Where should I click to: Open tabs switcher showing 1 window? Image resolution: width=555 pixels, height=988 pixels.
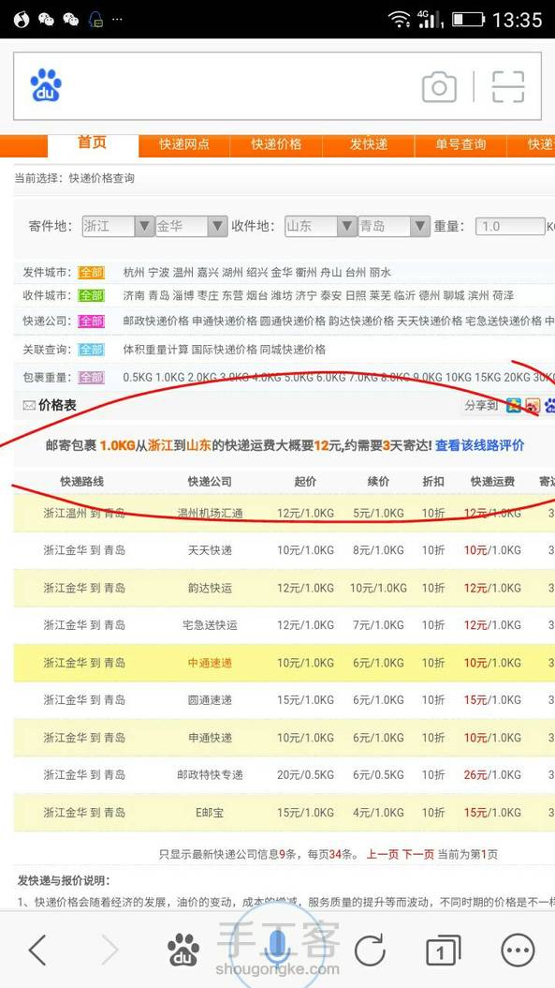pos(443,951)
